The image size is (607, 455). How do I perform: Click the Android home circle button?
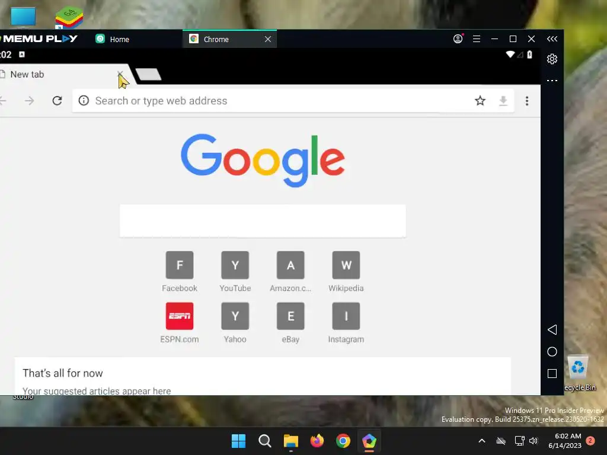[552, 351]
